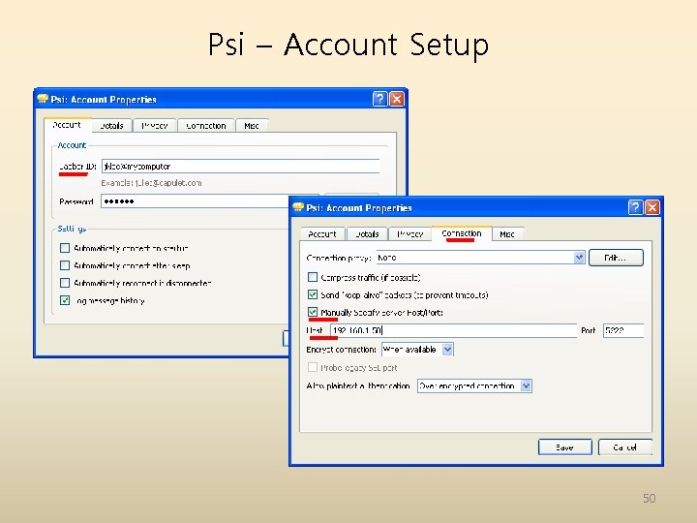This screenshot has height=523, width=697.
Task: Click the help icon in back Account Properties window
Action: (379, 99)
